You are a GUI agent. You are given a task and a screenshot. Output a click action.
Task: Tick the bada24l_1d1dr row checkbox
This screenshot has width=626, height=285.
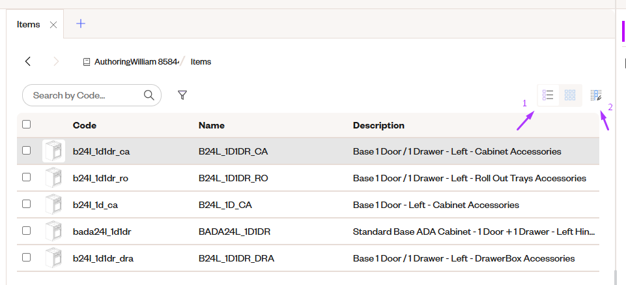[27, 231]
